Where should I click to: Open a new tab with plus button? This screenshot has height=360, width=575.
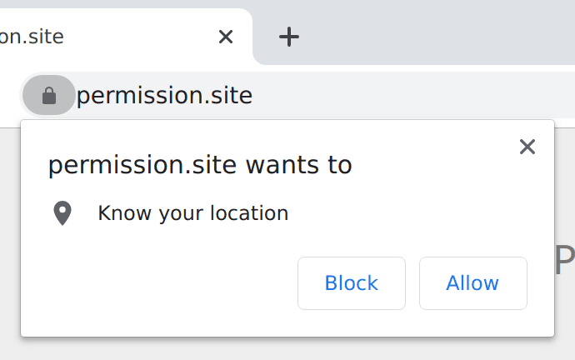[x=288, y=37]
